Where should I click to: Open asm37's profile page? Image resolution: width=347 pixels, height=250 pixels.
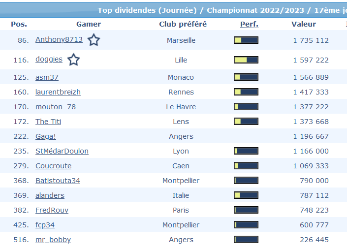(x=47, y=77)
